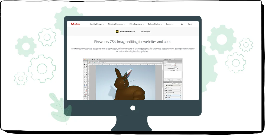This screenshot has height=135, width=265.
Task: Click the ADOBE FIREWORKS CS6 link
Action: tap(128, 32)
